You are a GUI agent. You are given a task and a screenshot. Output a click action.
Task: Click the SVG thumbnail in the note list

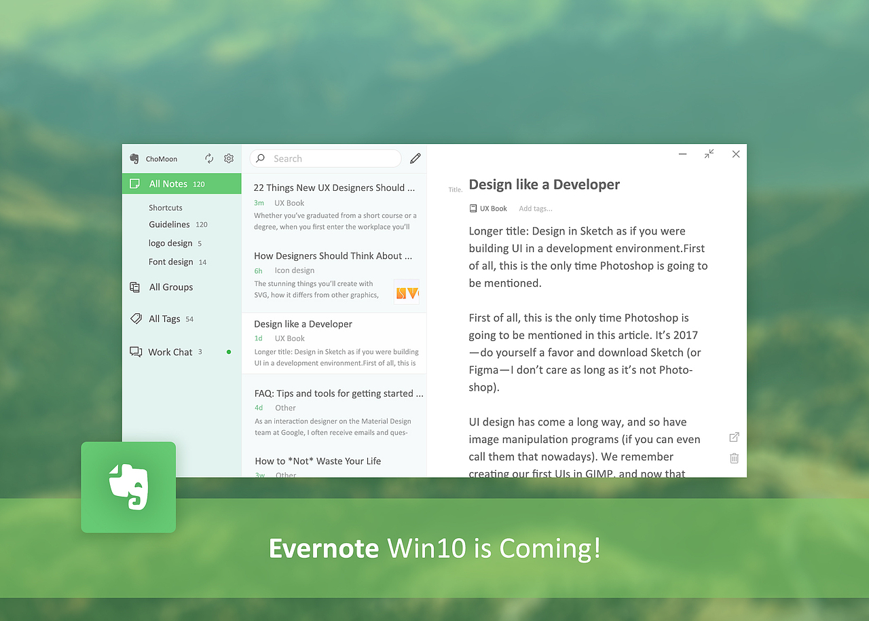(406, 291)
